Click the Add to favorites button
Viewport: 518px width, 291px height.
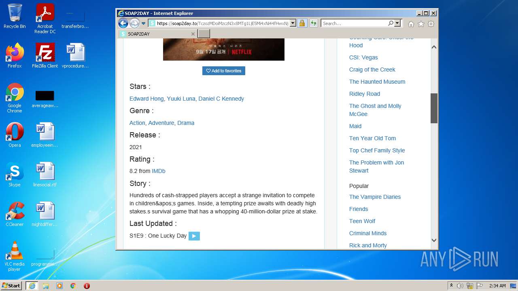tap(224, 71)
